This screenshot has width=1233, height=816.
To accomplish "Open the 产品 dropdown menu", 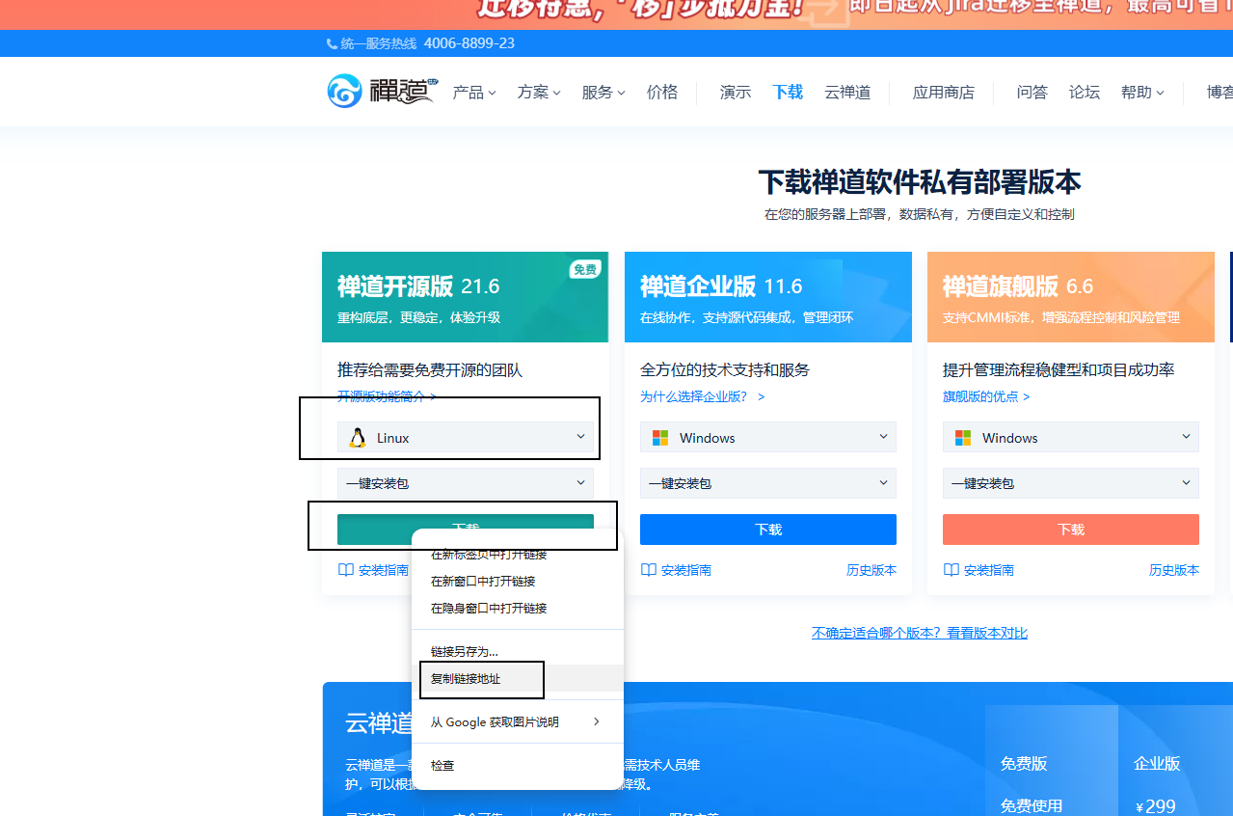I will pos(474,93).
